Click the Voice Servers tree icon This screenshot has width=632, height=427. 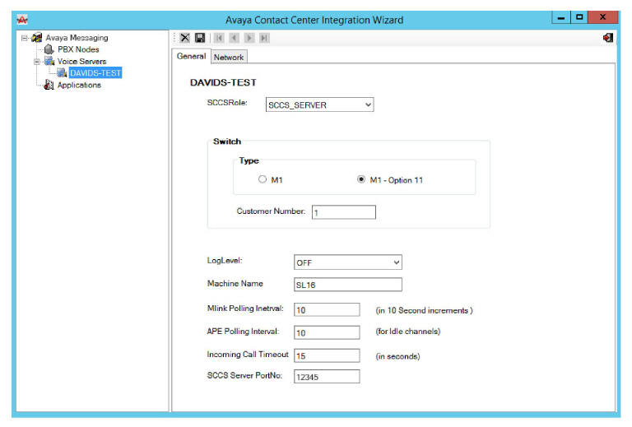point(49,61)
